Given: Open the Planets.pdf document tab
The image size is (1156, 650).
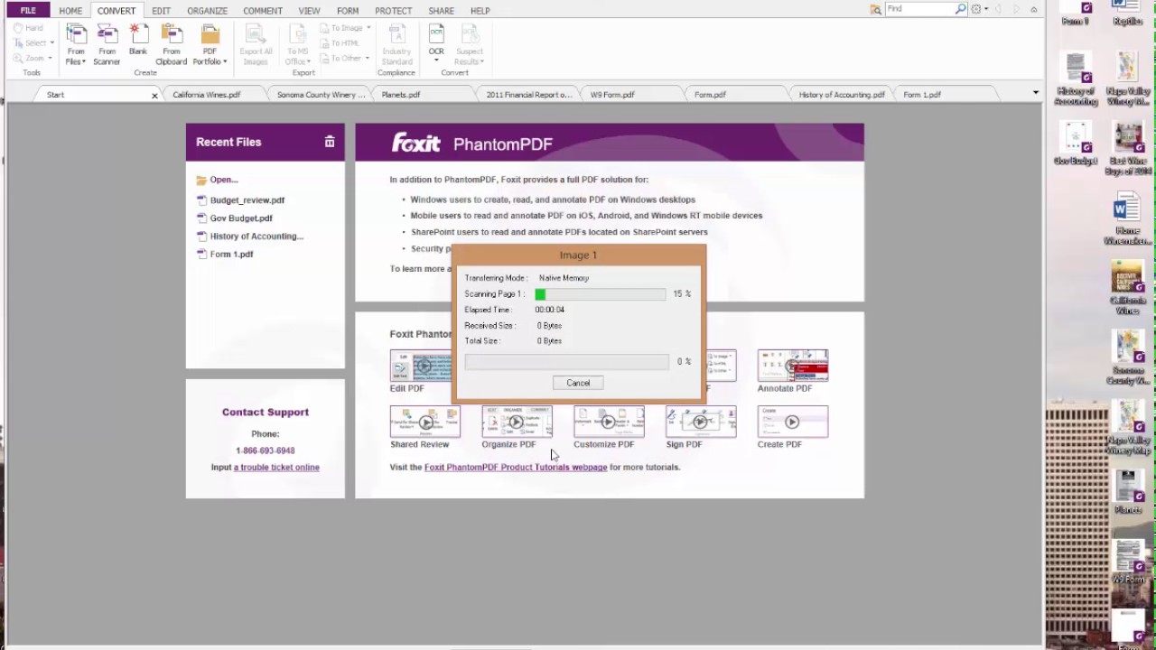Looking at the screenshot, I should point(401,94).
